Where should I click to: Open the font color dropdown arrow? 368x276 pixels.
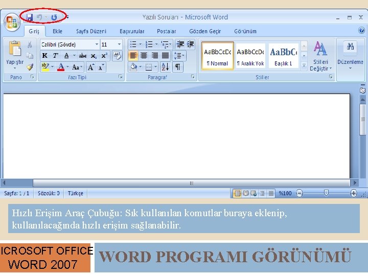click(x=67, y=67)
